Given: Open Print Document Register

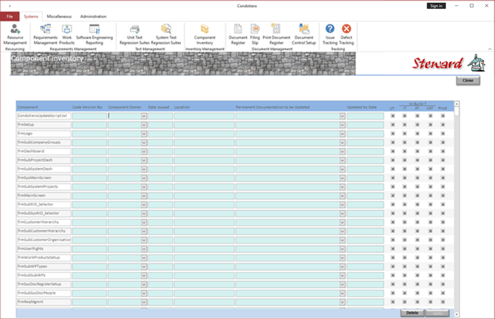Looking at the screenshot, I should click(x=276, y=35).
